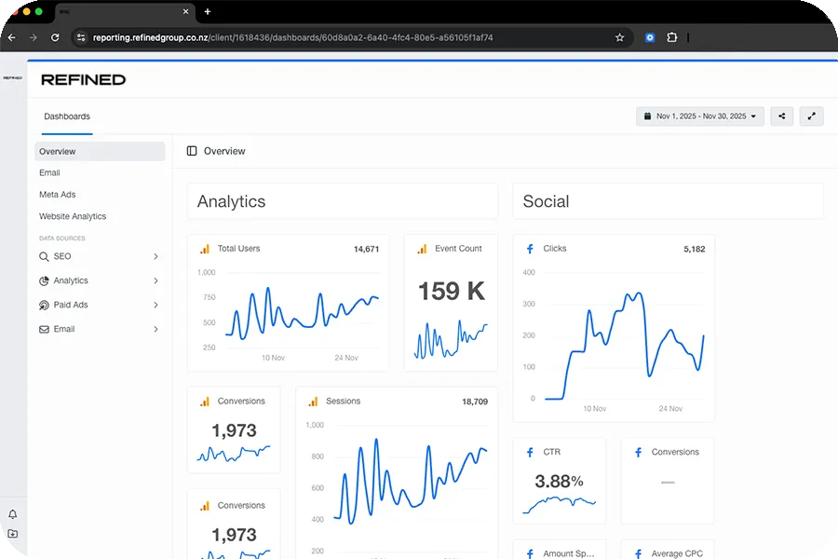The image size is (838, 559).
Task: Go back with browser back arrow
Action: (x=12, y=37)
